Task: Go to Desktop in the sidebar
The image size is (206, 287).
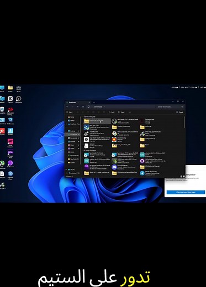Action: click(73, 131)
